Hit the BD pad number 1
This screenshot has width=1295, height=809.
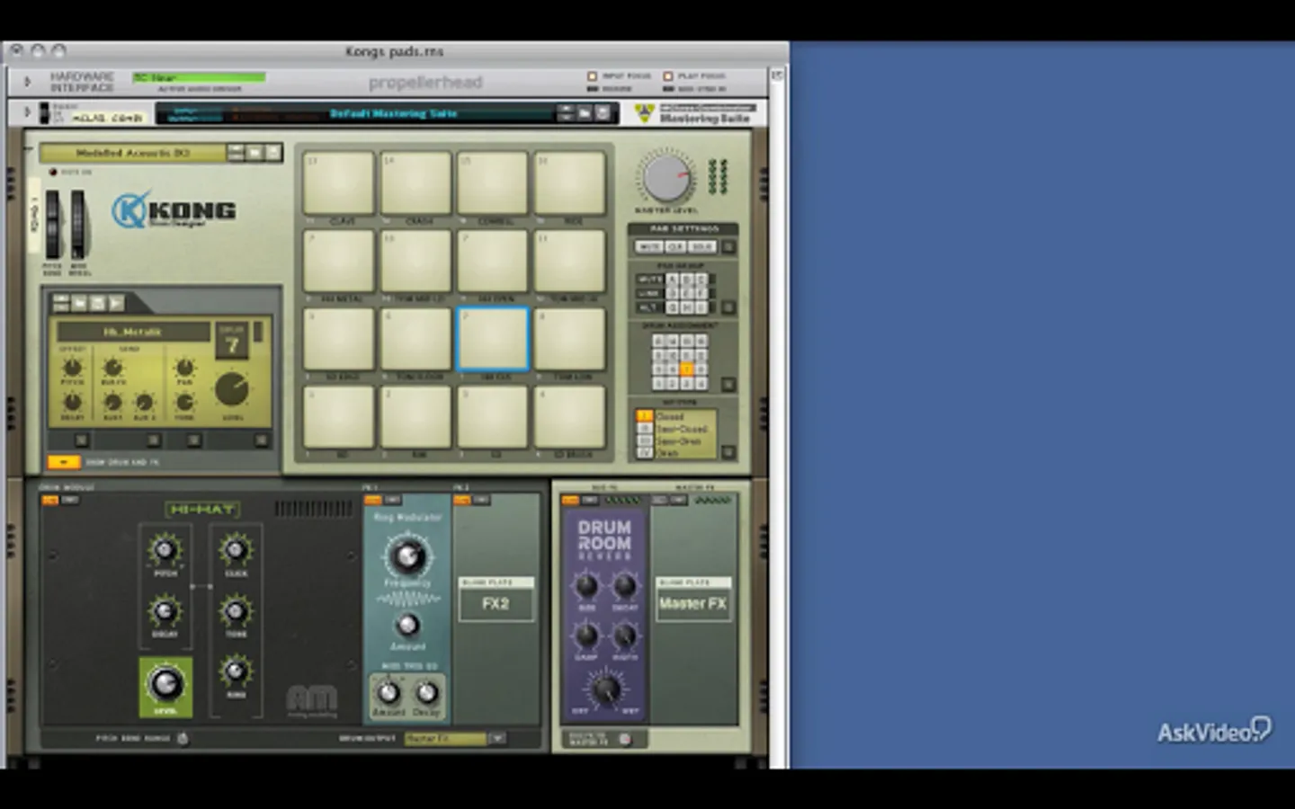pyautogui.click(x=339, y=416)
